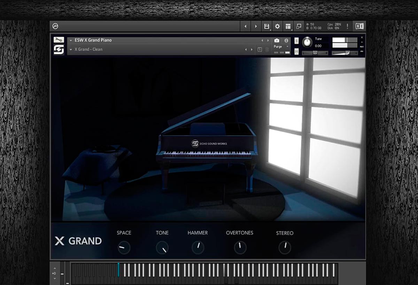Click the Tune value 0.00 field
Image resolution: width=418 pixels, height=285 pixels.
(318, 46)
